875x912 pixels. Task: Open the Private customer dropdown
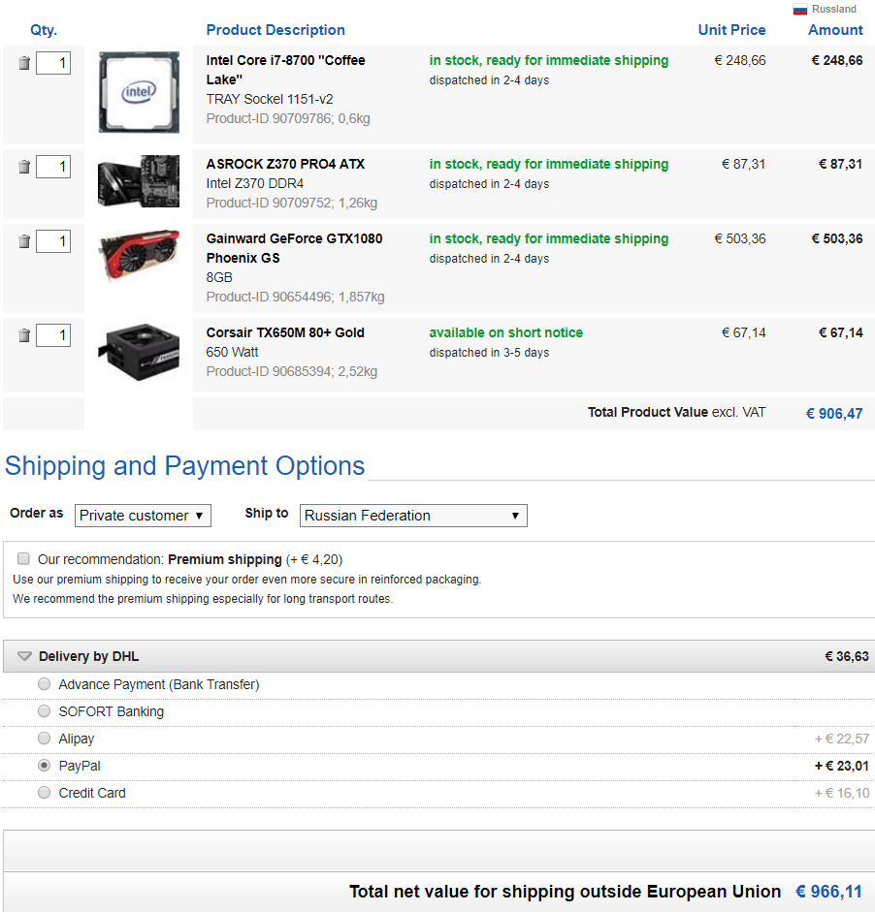click(143, 516)
